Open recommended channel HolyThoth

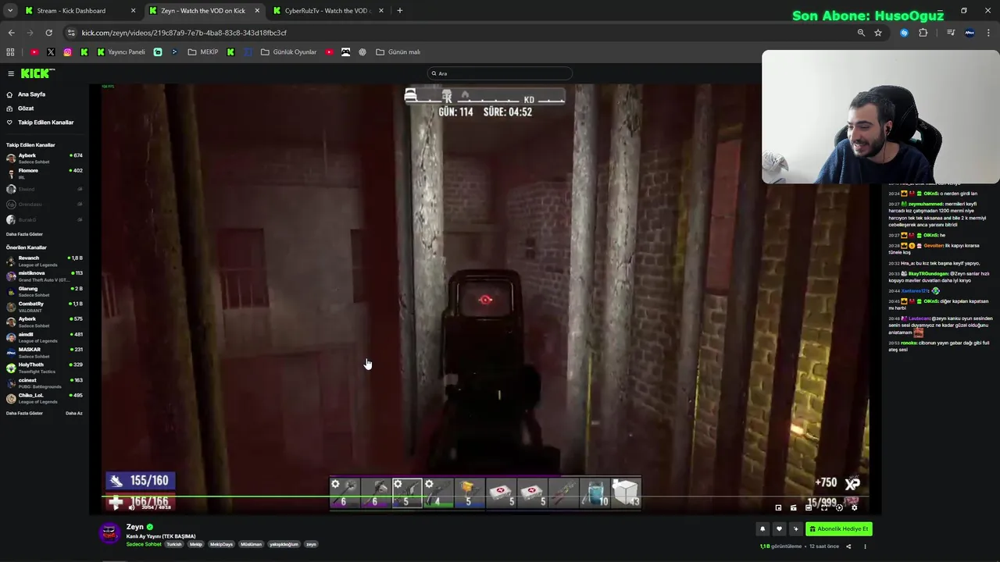(45, 367)
